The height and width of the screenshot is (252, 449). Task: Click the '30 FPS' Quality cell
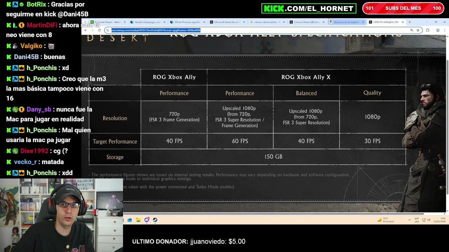[372, 141]
